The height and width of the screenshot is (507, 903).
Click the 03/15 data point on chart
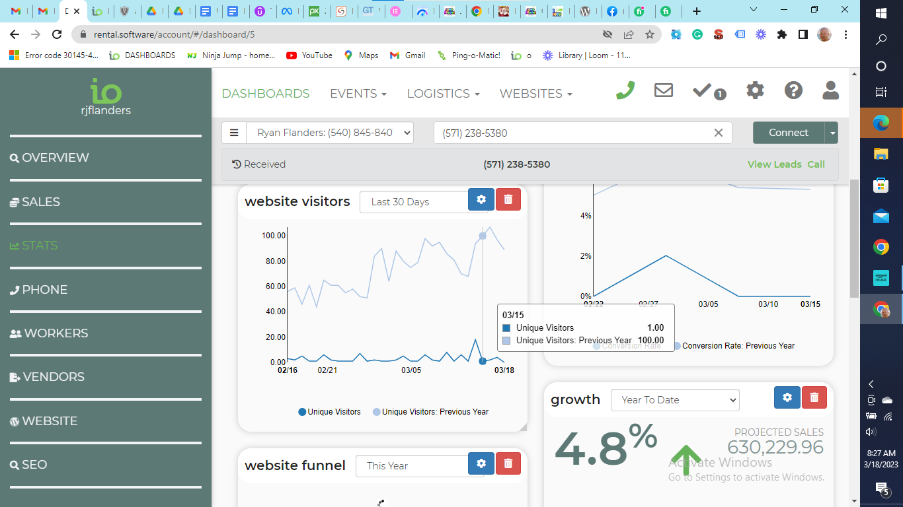483,361
